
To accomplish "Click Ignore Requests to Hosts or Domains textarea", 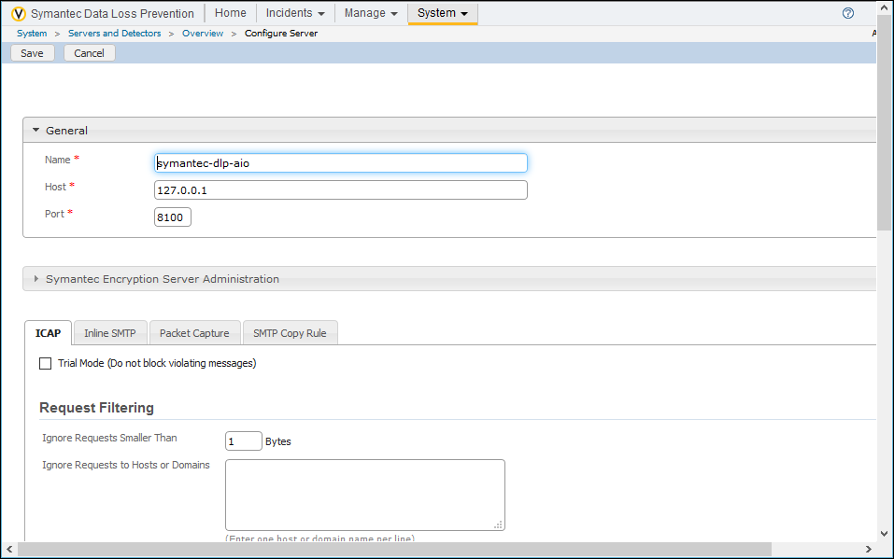I will [x=365, y=496].
